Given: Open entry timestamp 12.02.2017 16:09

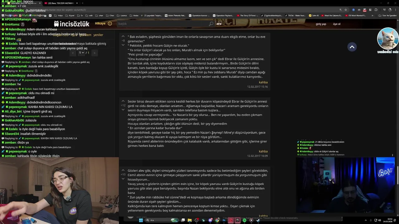Looking at the screenshot, I should pyautogui.click(x=257, y=156).
